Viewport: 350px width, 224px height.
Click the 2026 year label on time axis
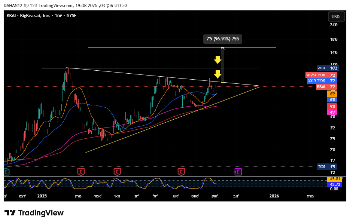point(274,196)
